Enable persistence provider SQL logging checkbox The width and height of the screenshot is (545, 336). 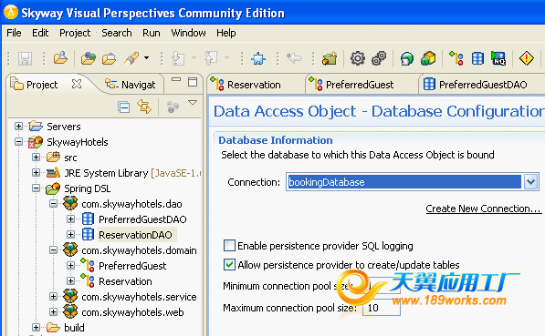click(x=229, y=246)
